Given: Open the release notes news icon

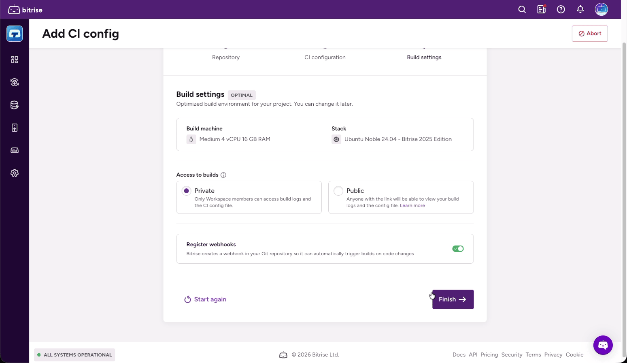Looking at the screenshot, I should [542, 9].
